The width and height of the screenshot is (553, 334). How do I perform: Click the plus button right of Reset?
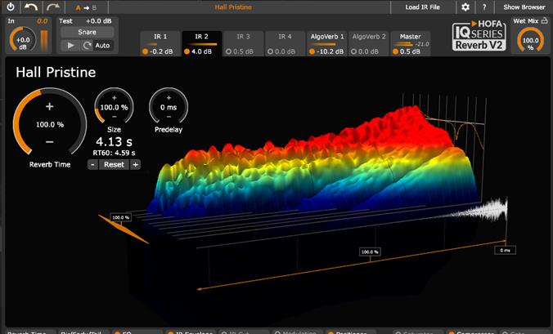[x=135, y=164]
